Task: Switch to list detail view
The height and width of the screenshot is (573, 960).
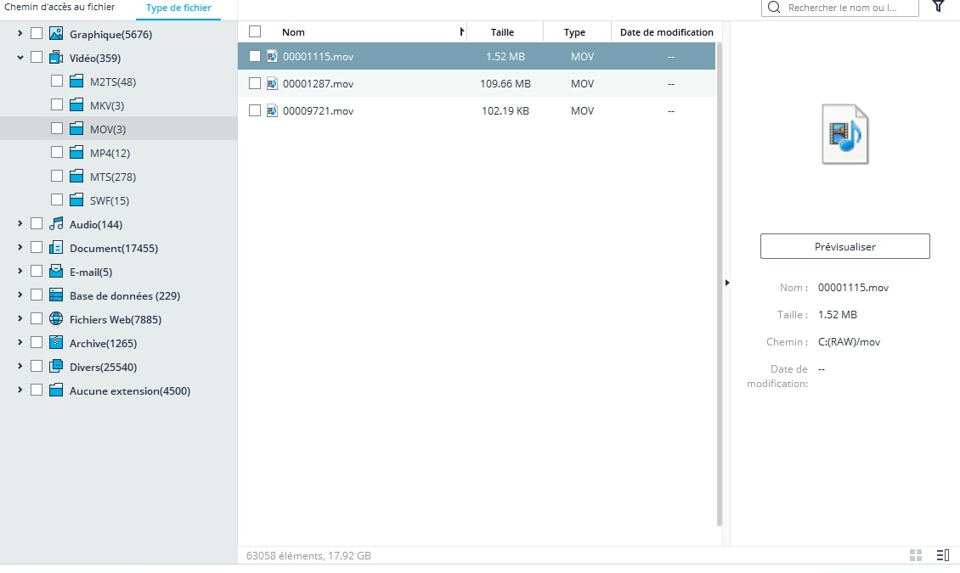Action: coord(942,555)
